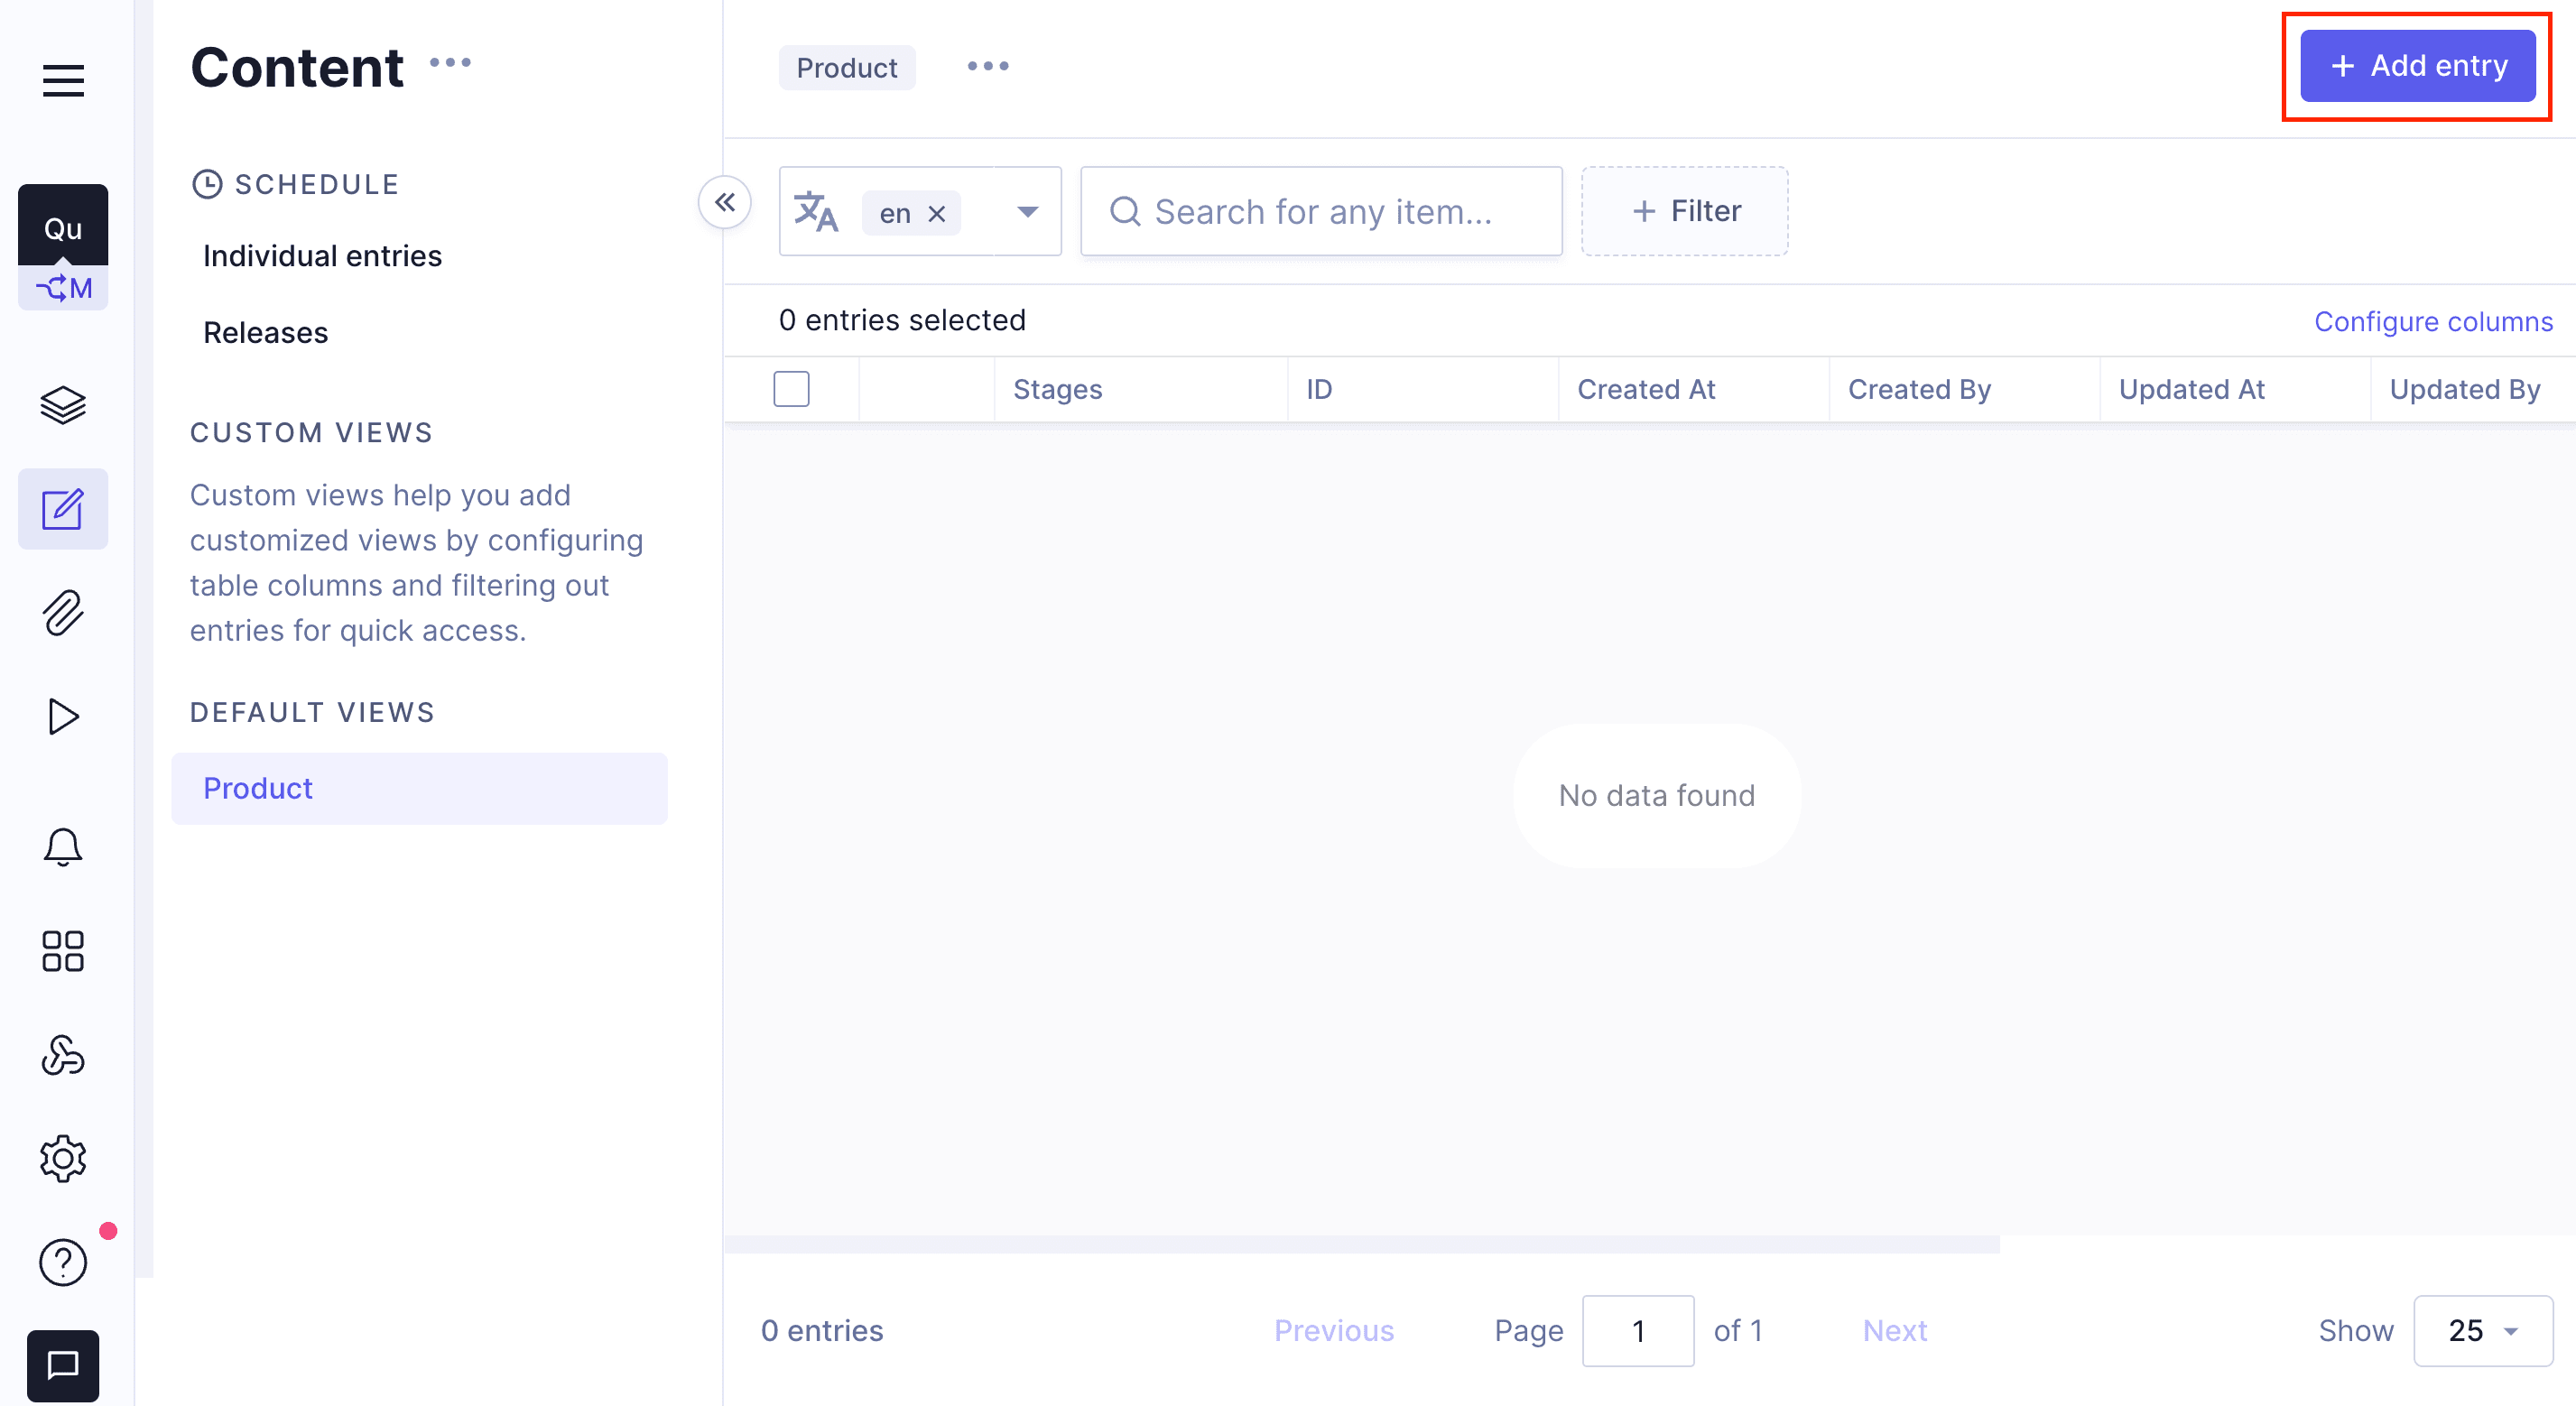Image resolution: width=2576 pixels, height=1406 pixels.
Task: Open Webhooks icon in sidebar
Action: 63,1055
